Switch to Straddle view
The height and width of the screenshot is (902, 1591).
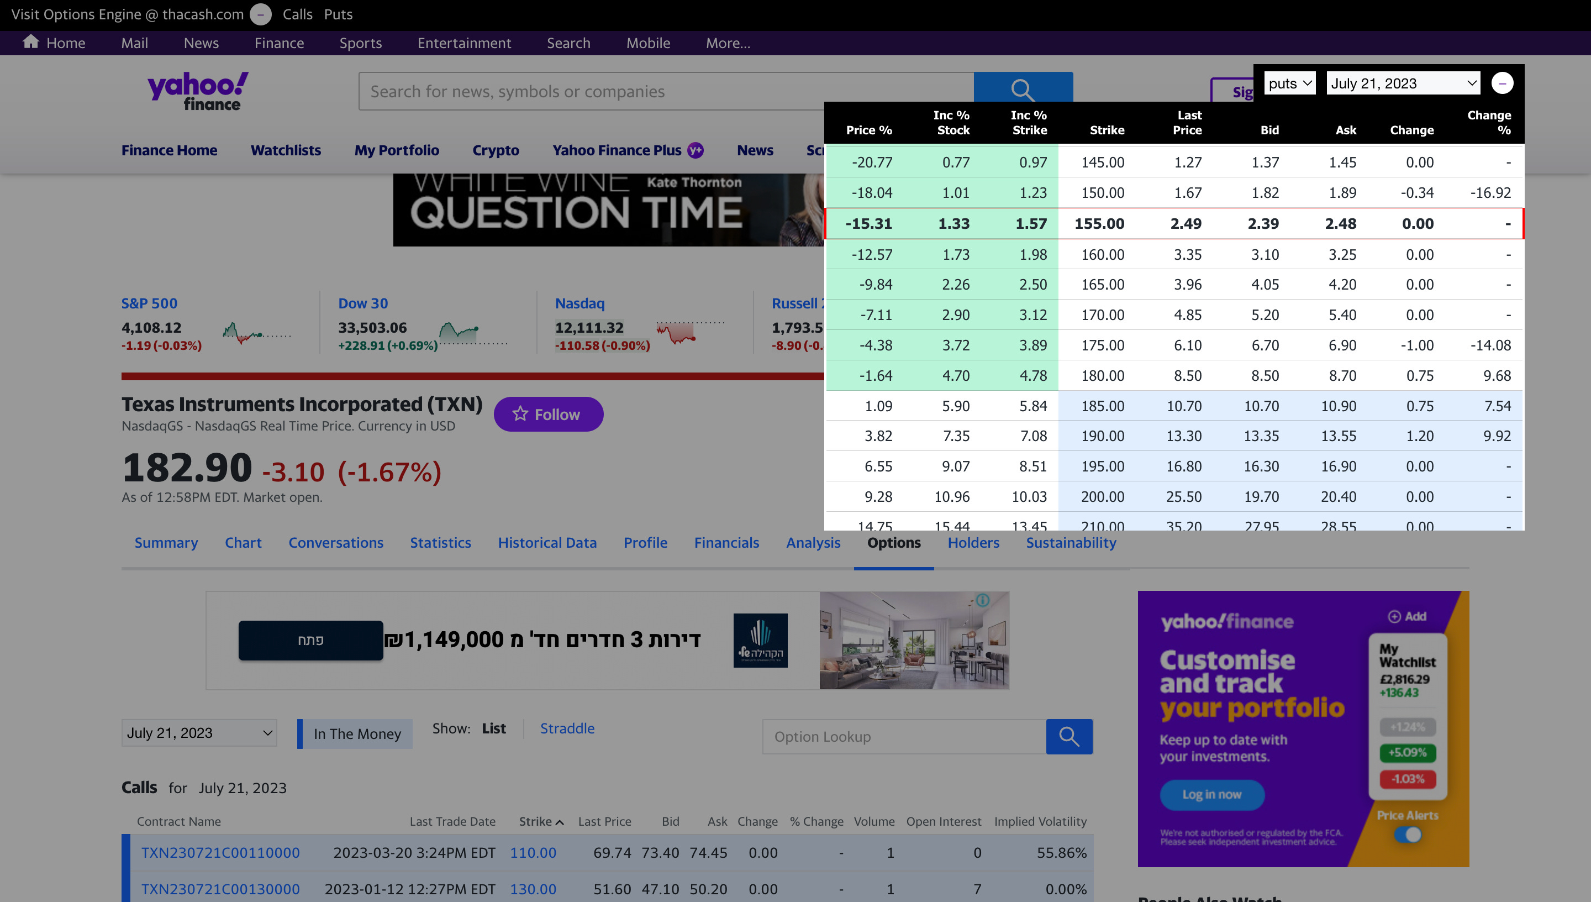coord(567,728)
